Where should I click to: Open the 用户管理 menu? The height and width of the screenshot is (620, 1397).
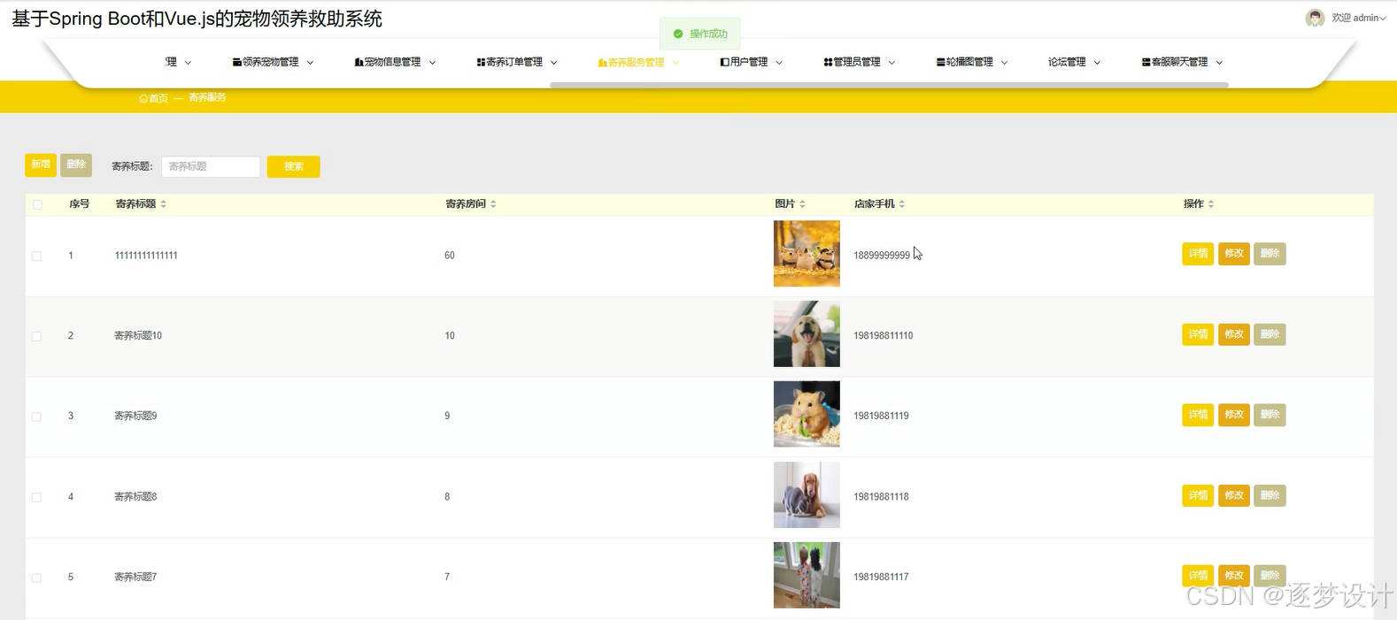pyautogui.click(x=752, y=62)
